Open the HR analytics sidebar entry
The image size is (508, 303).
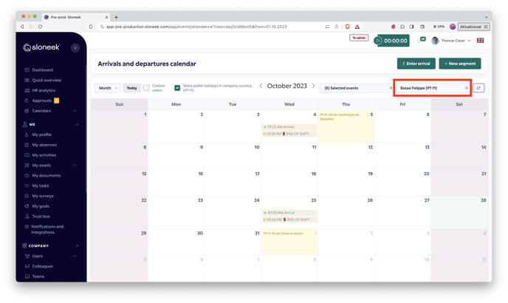coord(44,90)
